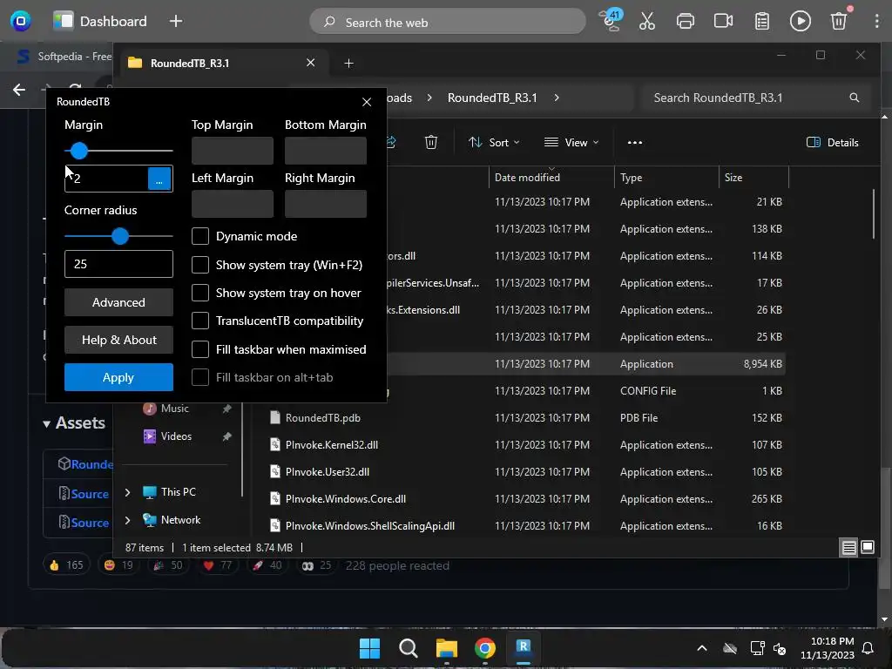Click the Advanced button
This screenshot has width=892, height=669.
118,302
